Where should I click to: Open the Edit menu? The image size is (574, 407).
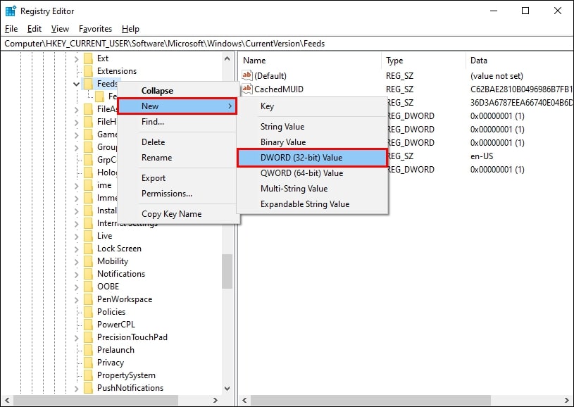pyautogui.click(x=35, y=29)
